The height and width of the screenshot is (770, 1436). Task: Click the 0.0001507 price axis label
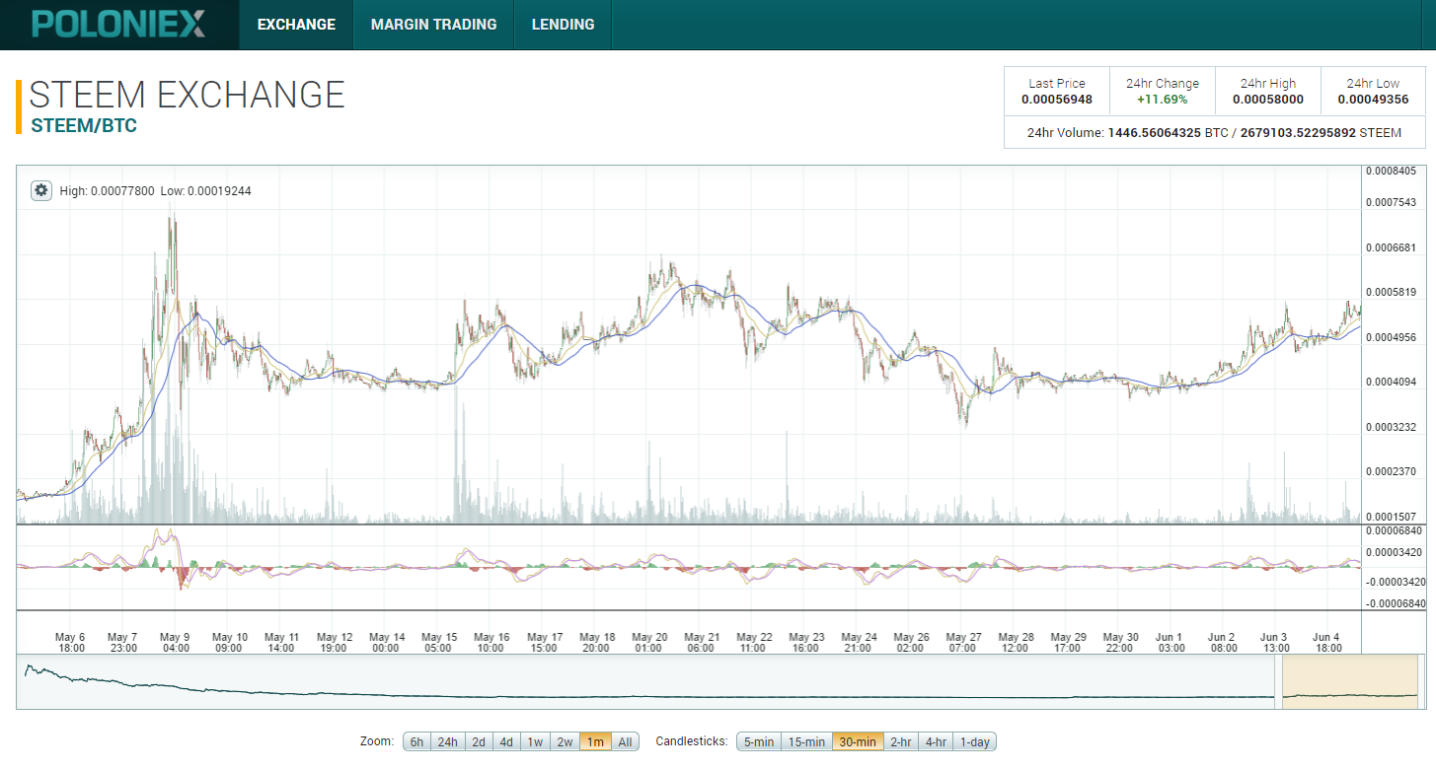click(1391, 516)
